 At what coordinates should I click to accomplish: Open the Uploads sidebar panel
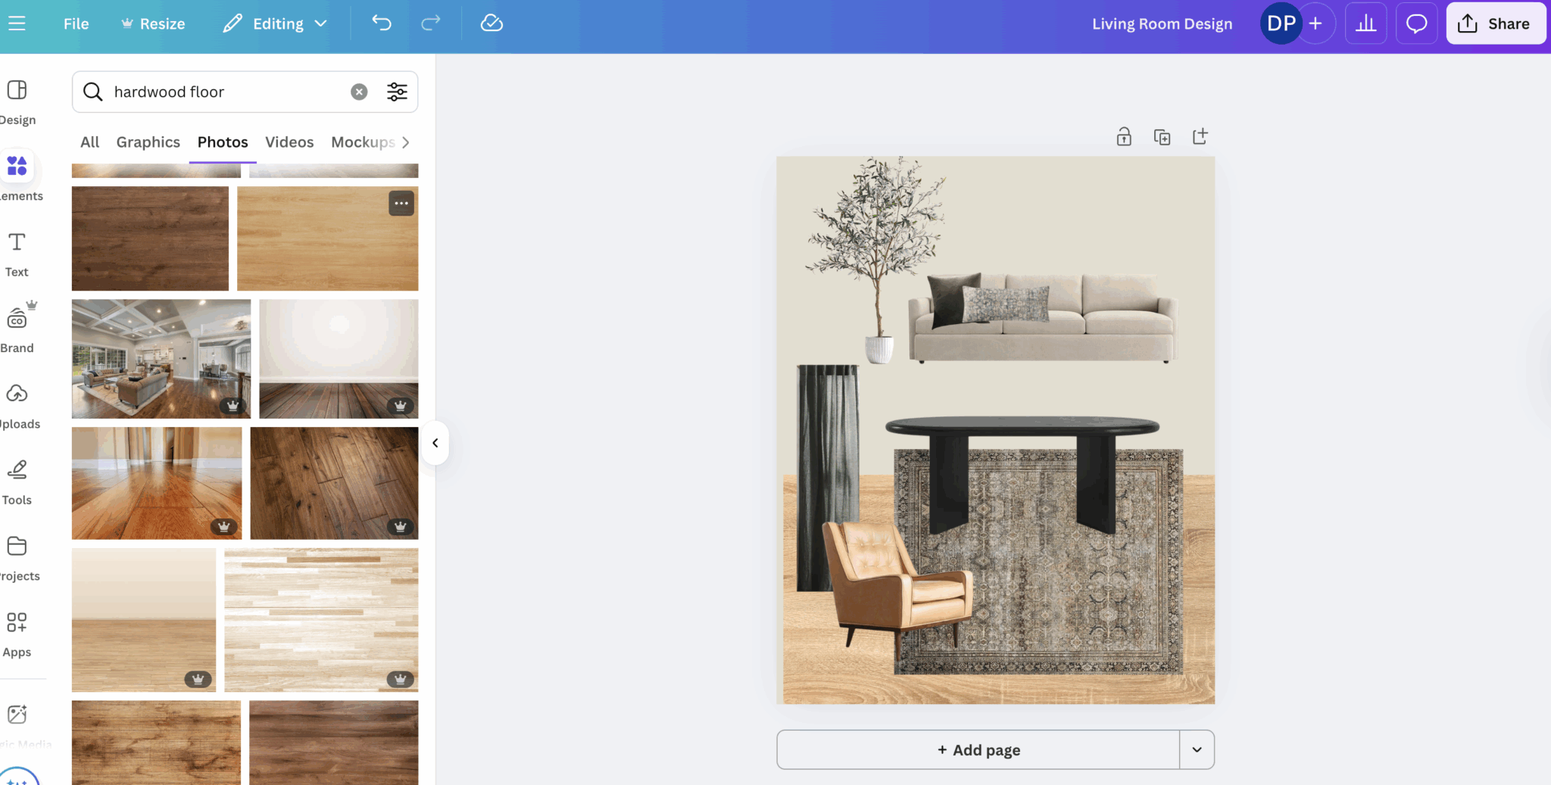pyautogui.click(x=17, y=406)
